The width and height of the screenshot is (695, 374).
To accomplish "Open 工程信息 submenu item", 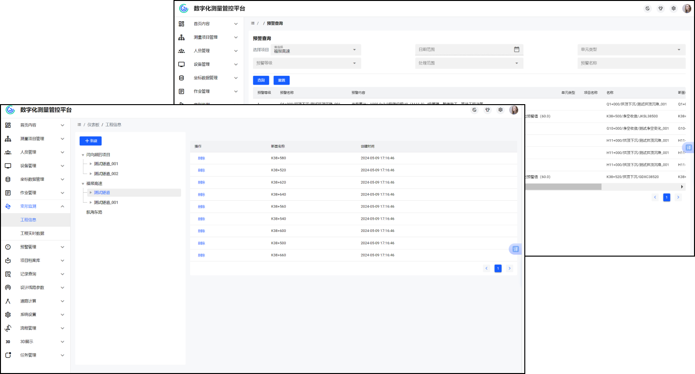I will point(35,220).
